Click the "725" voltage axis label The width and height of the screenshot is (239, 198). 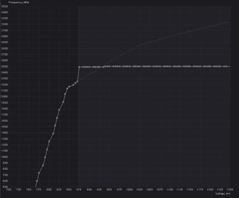[19, 189]
